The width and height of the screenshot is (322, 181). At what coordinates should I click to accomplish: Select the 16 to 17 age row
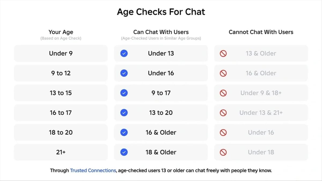tap(61, 113)
